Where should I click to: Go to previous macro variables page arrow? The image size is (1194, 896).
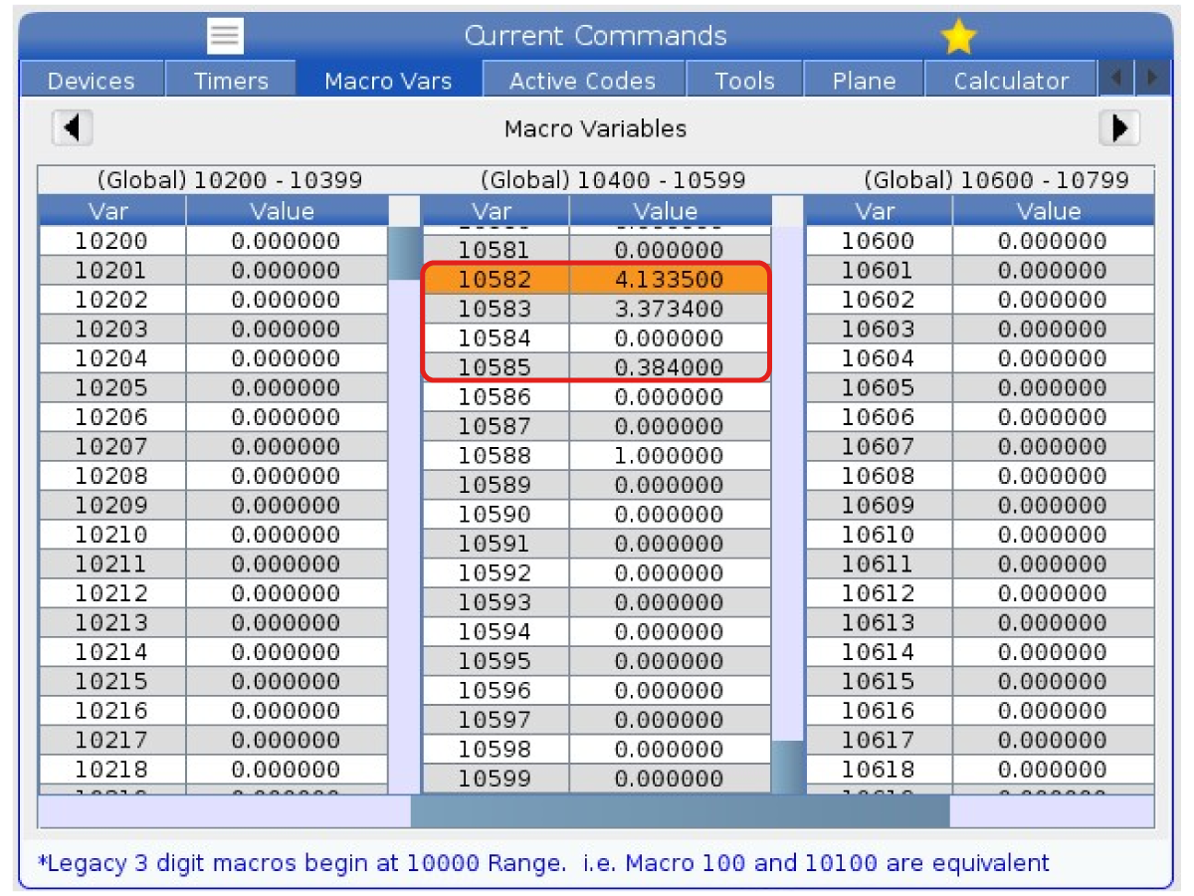(72, 128)
